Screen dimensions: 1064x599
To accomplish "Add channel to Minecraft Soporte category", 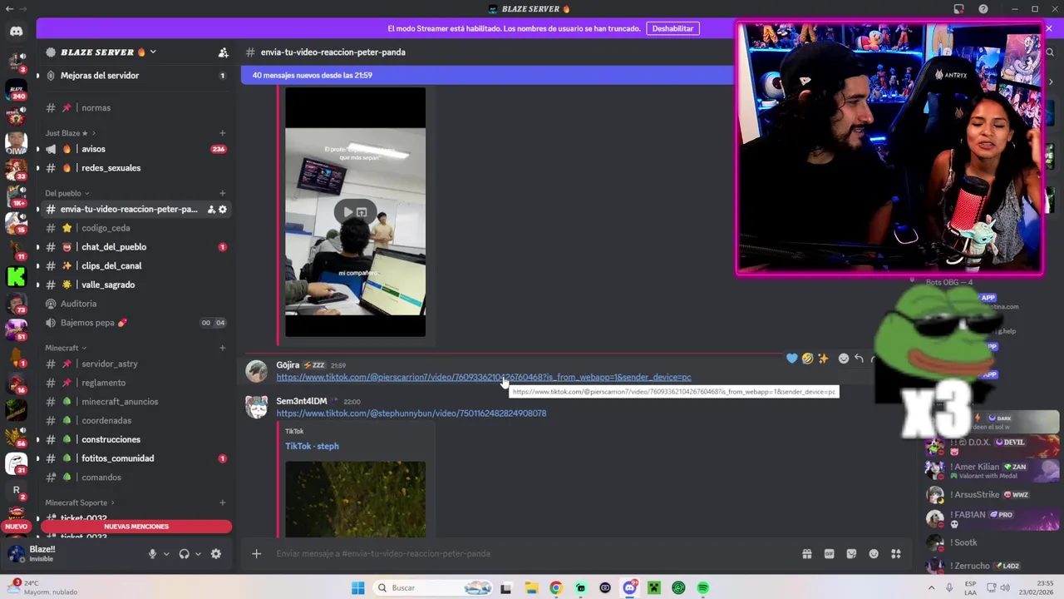I will (222, 502).
